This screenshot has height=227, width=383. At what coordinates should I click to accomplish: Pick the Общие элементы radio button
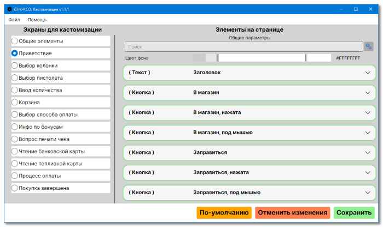coord(15,41)
